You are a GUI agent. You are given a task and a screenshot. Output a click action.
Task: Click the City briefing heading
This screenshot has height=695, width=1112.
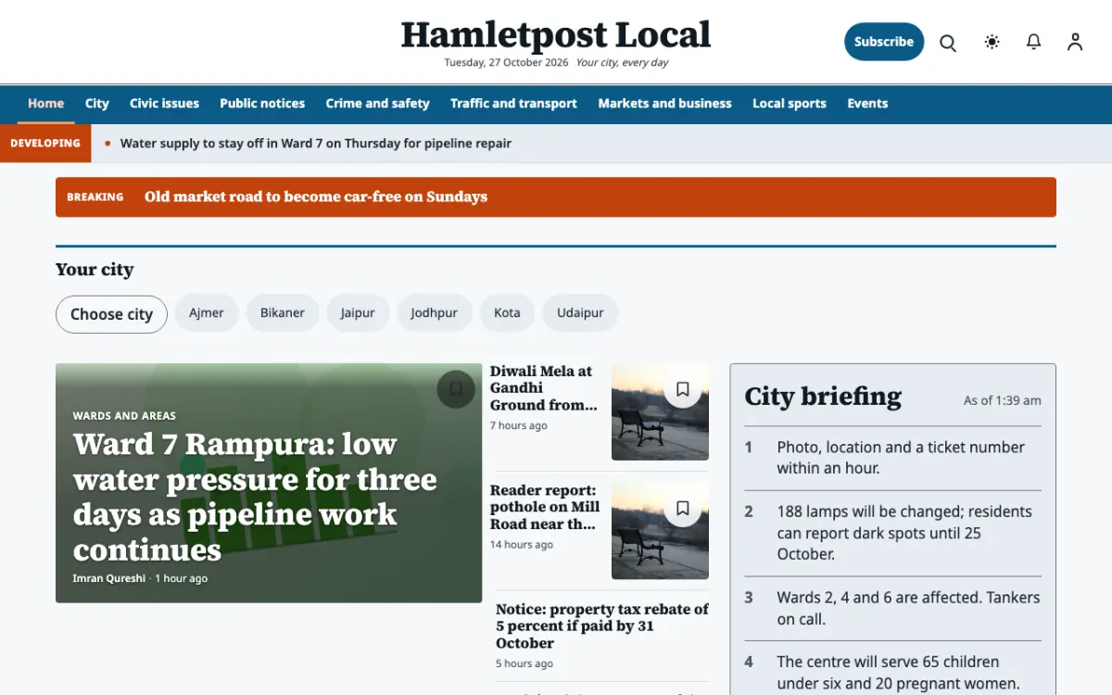point(823,397)
